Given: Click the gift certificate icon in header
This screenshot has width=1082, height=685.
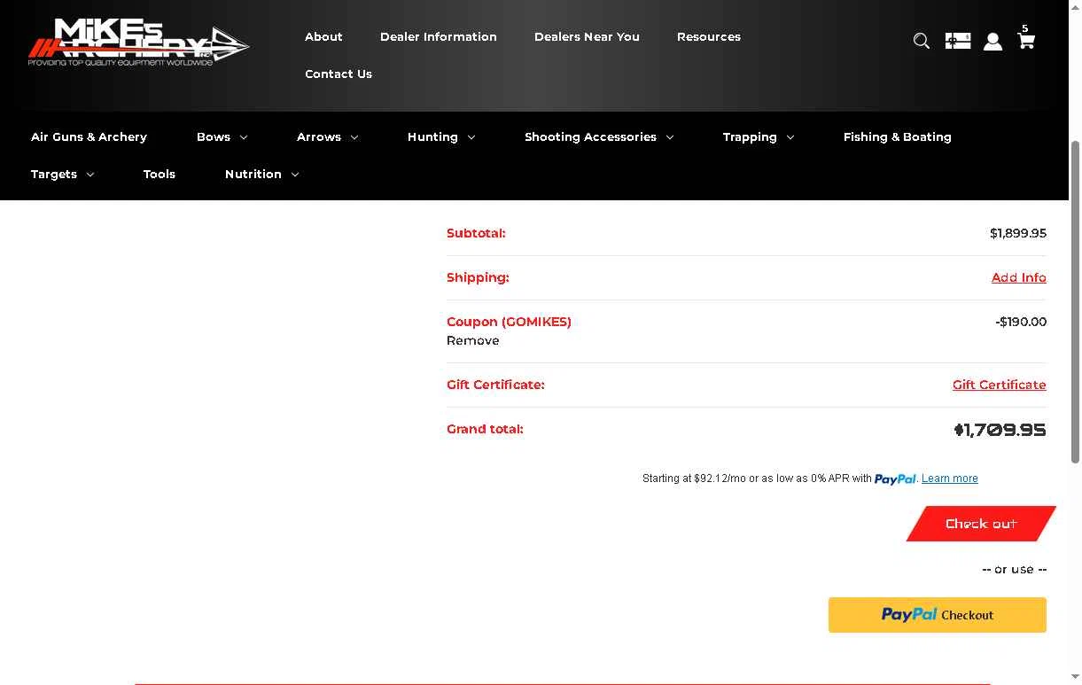Looking at the screenshot, I should (958, 41).
